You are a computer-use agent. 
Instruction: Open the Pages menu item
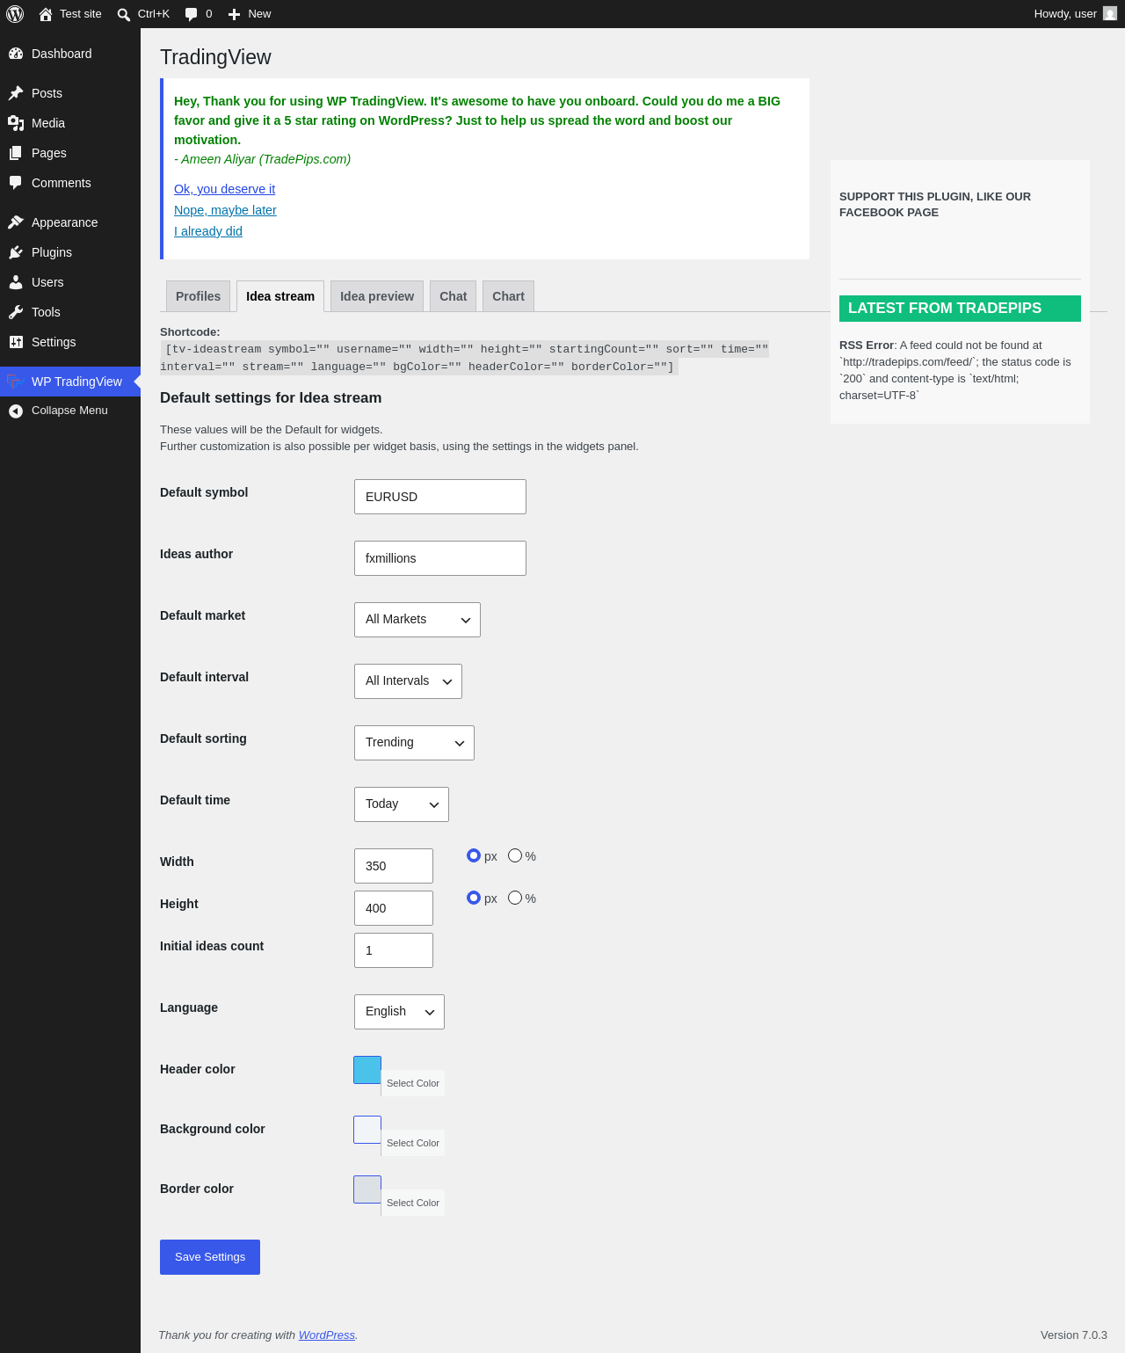click(70, 153)
